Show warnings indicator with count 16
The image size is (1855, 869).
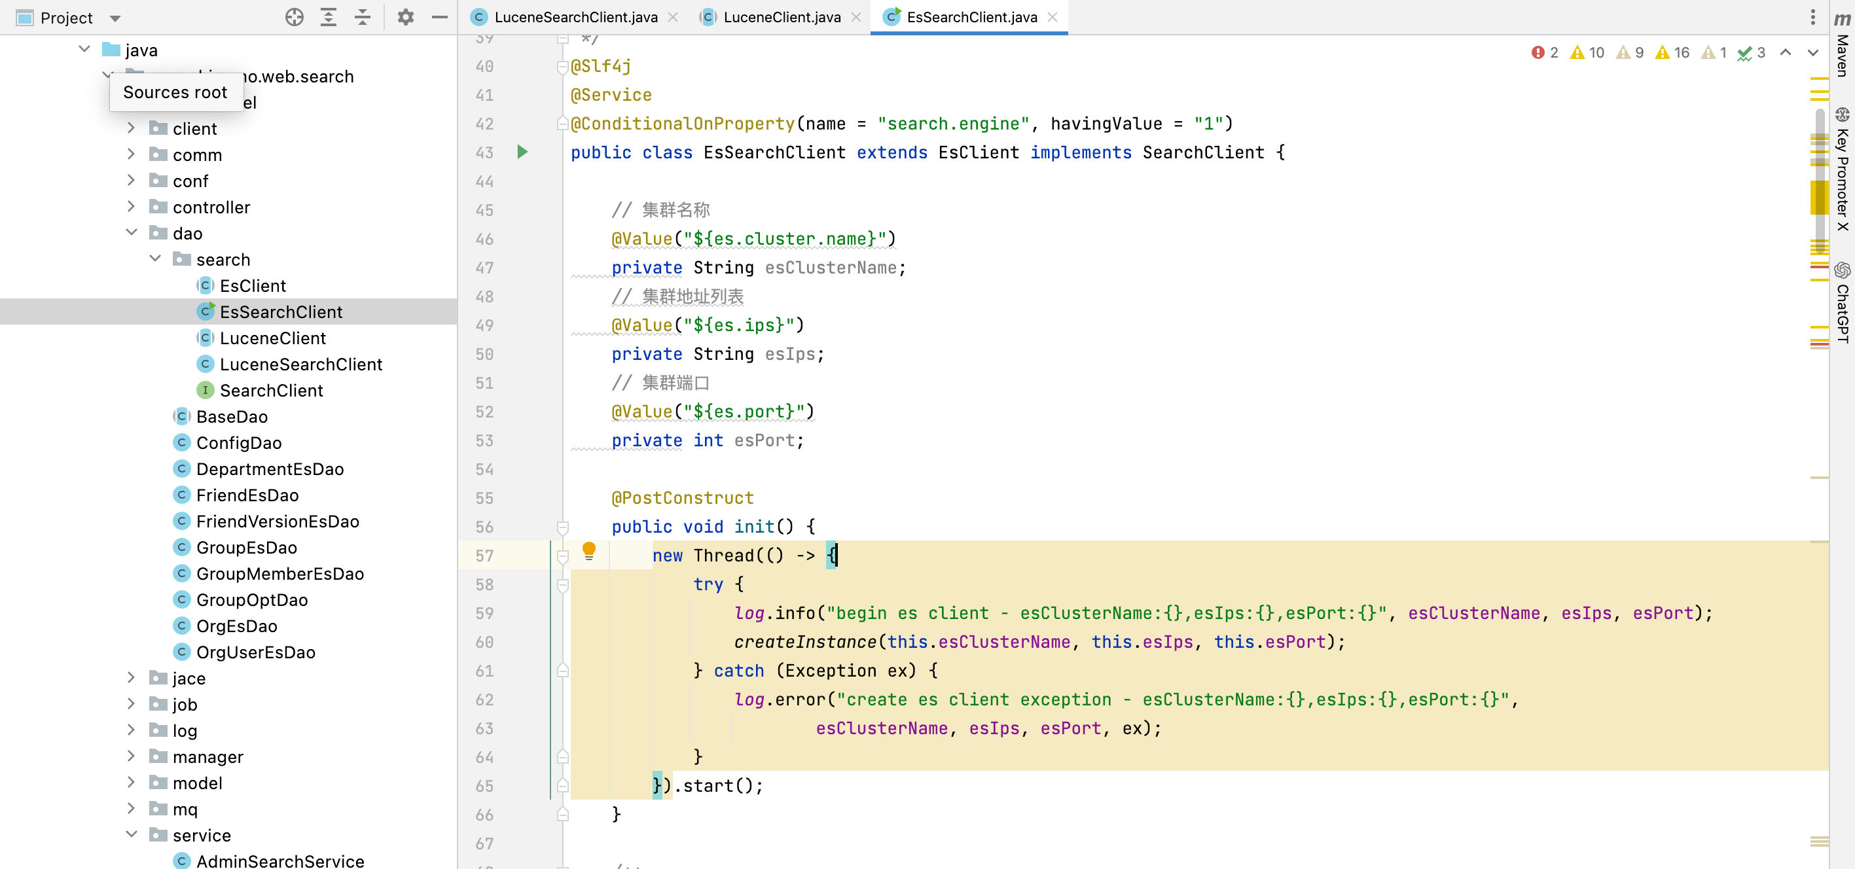coord(1672,52)
